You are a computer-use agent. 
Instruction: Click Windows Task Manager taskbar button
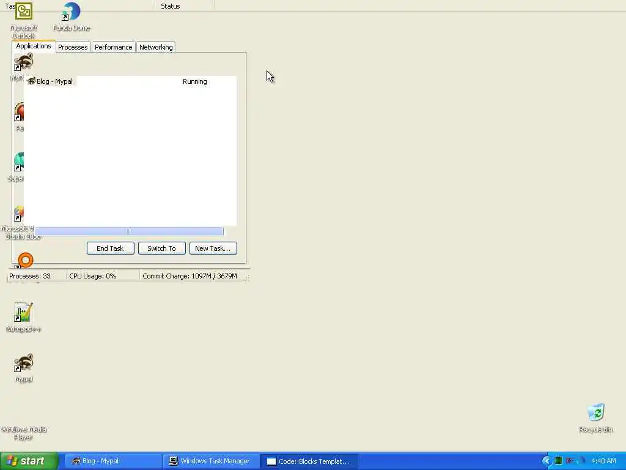tap(211, 461)
